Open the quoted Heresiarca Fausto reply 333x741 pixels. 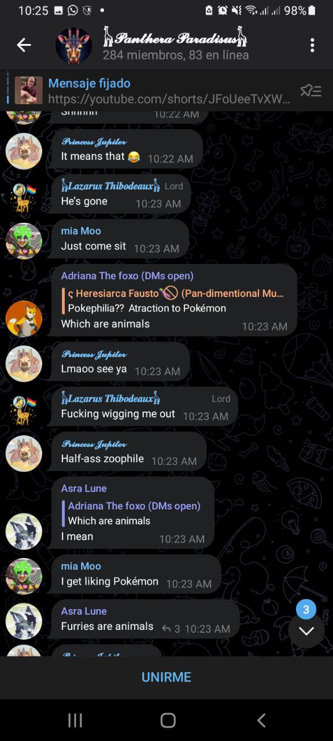pos(173,300)
